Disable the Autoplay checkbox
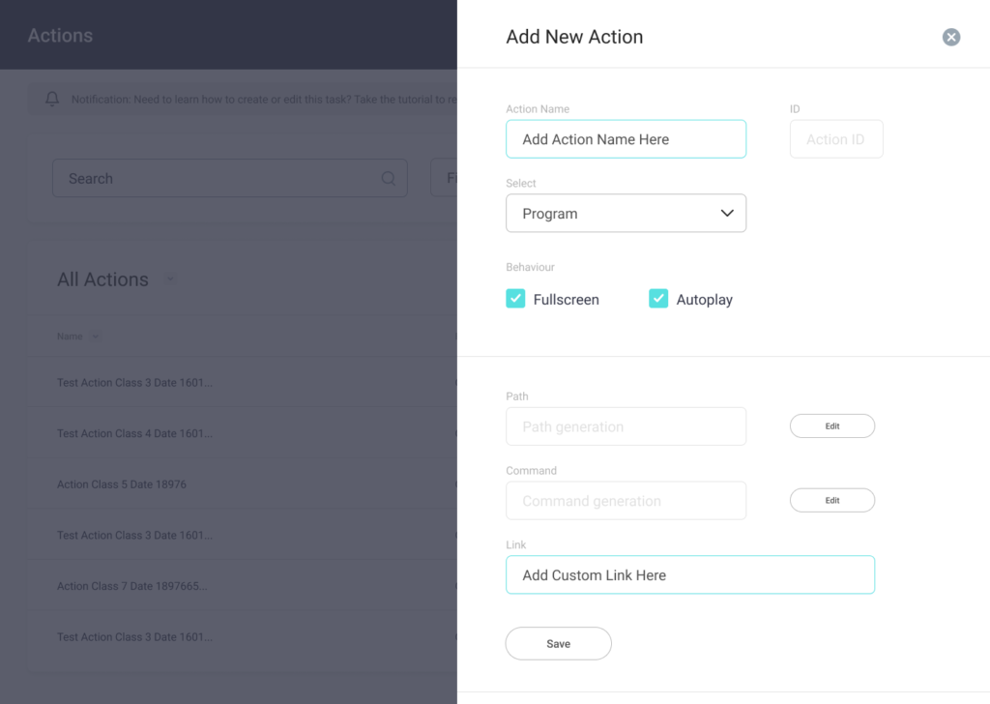Screen dimensions: 990x704 [658, 299]
